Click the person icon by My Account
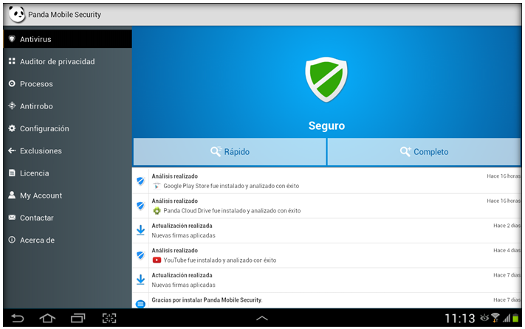Screen dimensions: 525x329 click(x=12, y=195)
